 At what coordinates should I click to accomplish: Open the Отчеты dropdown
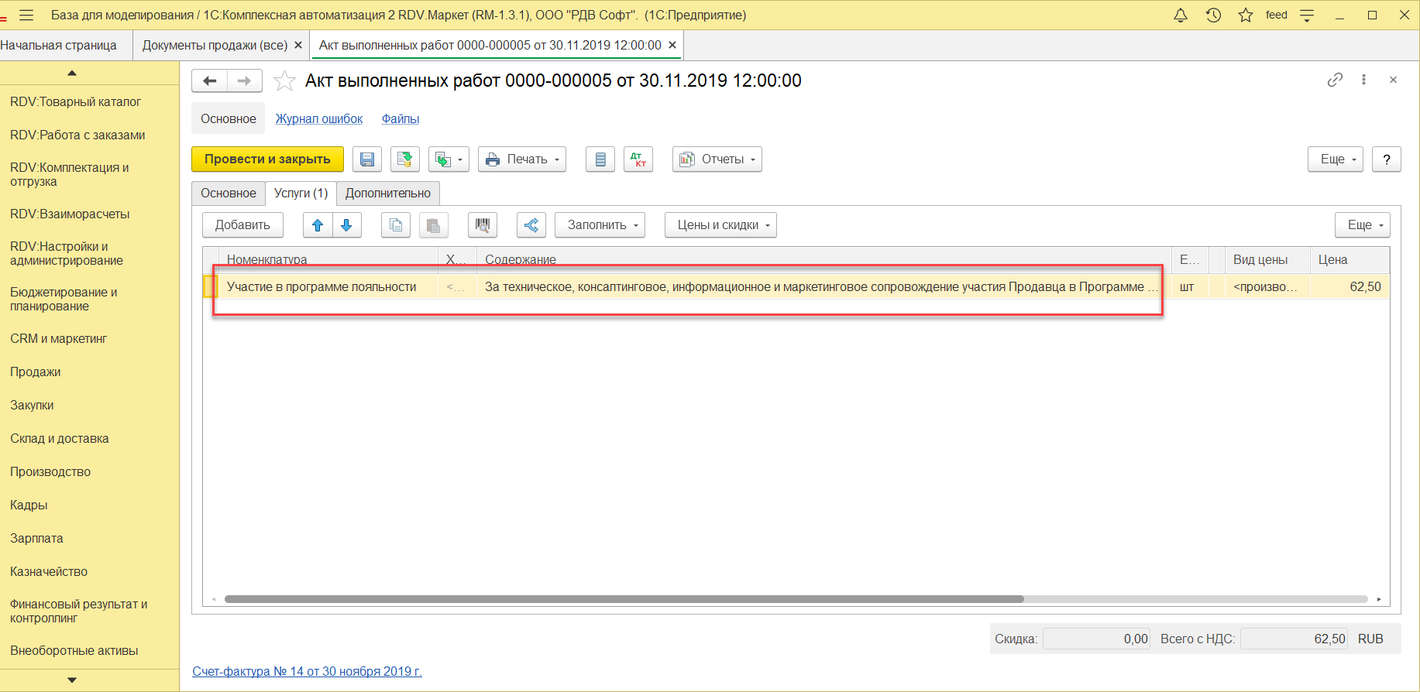pos(717,159)
